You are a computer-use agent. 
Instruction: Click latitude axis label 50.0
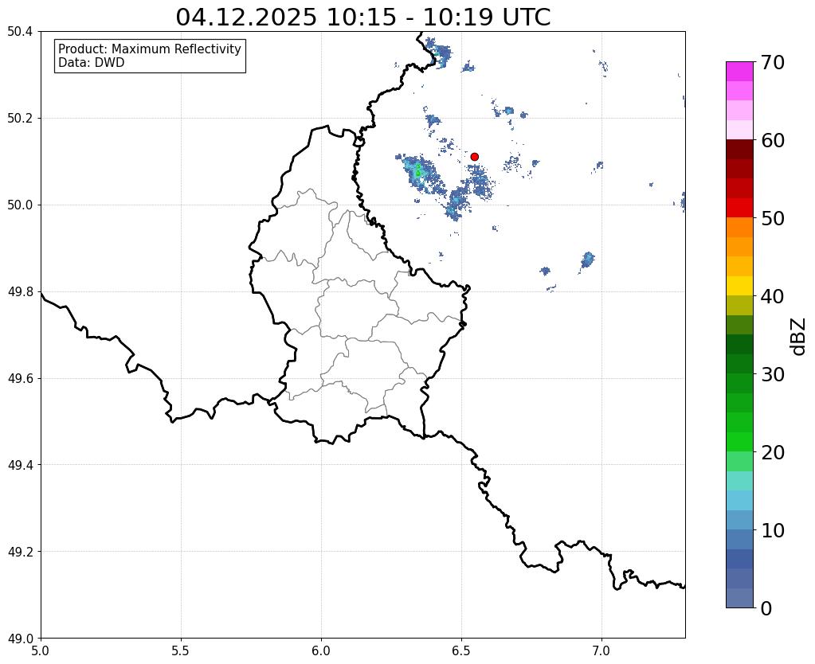(x=20, y=205)
